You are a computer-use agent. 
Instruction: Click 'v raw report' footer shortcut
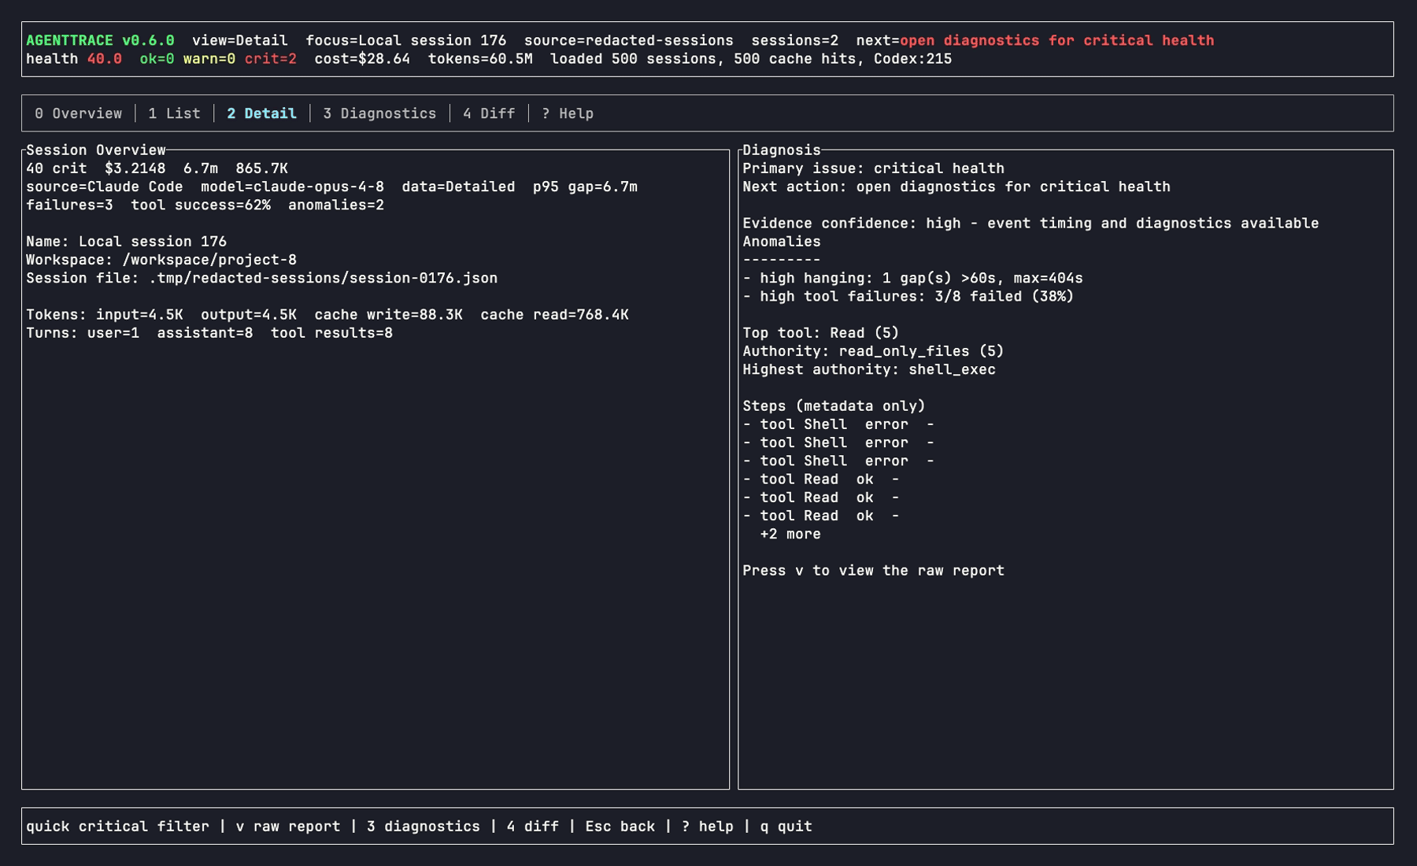click(x=288, y=827)
